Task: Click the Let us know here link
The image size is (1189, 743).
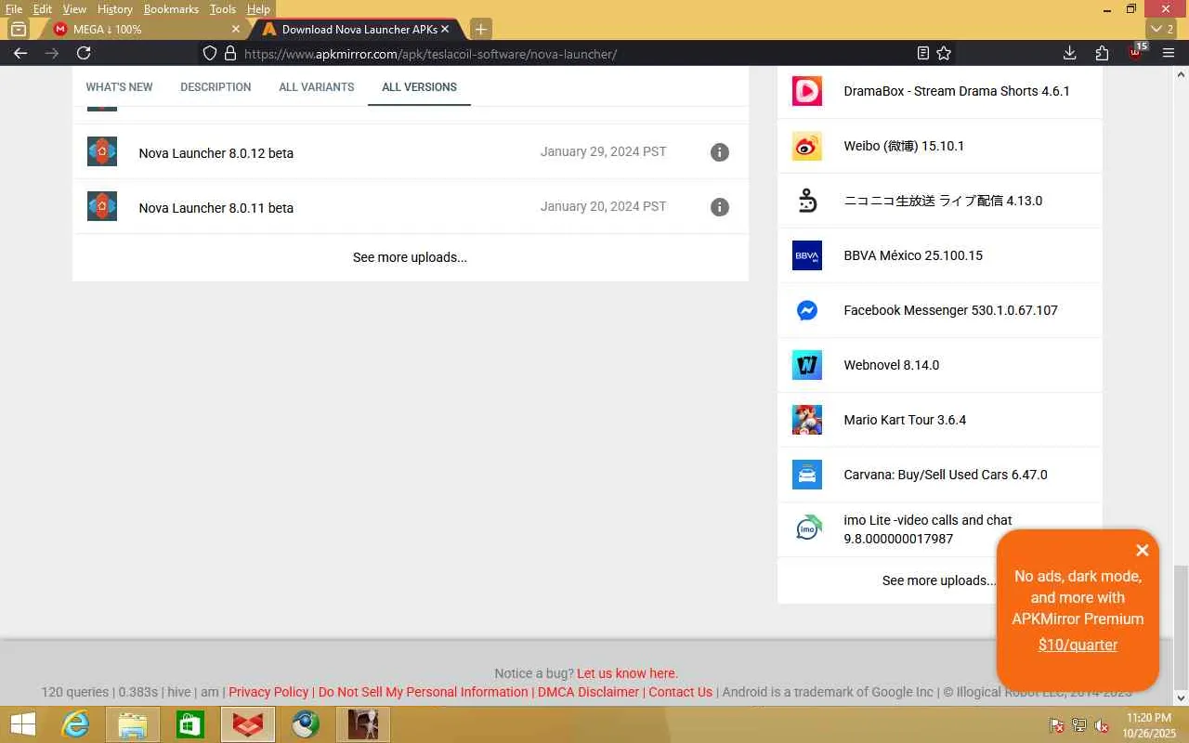Action: pos(627,673)
